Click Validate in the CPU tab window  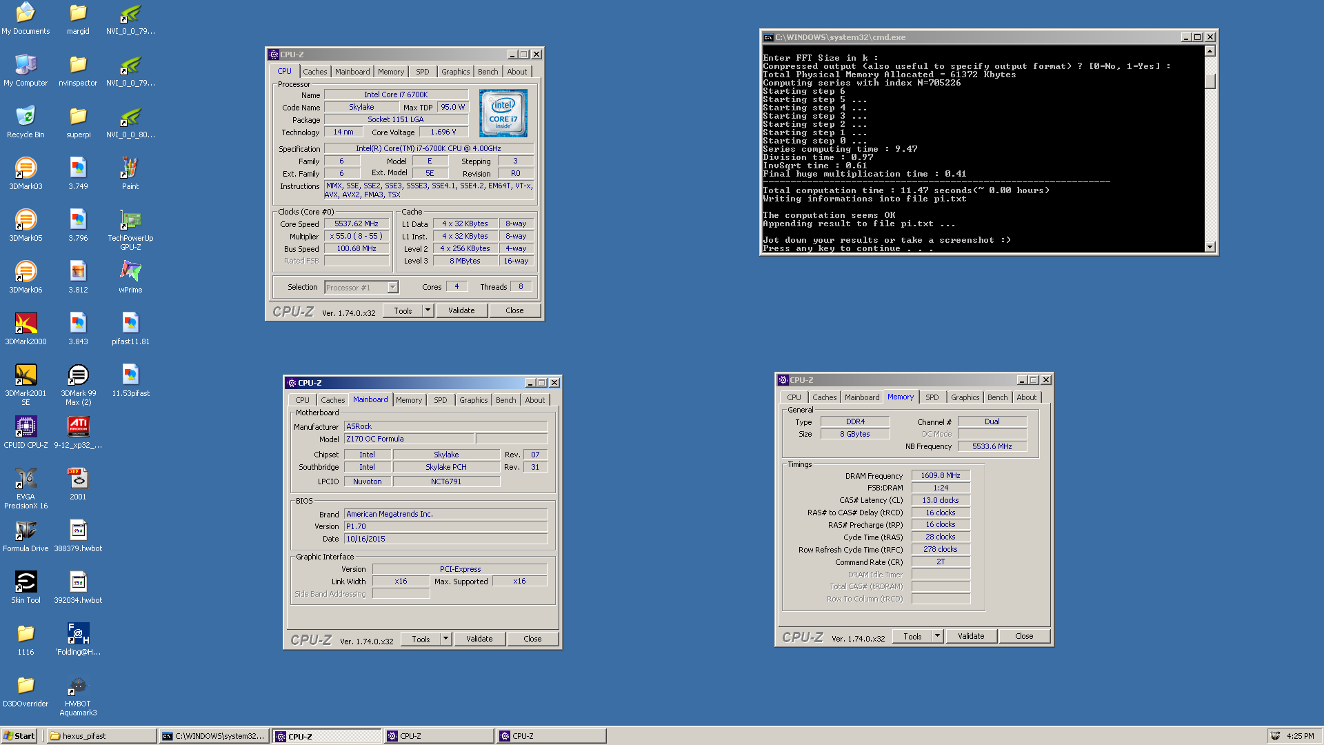tap(461, 310)
